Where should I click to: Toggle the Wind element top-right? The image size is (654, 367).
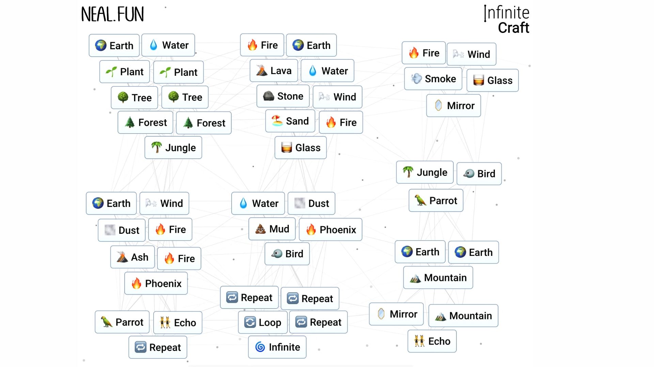[x=472, y=54]
